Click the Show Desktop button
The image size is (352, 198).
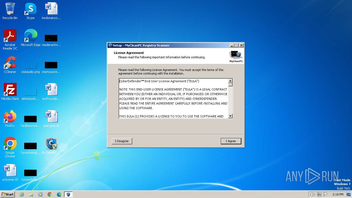(349, 194)
